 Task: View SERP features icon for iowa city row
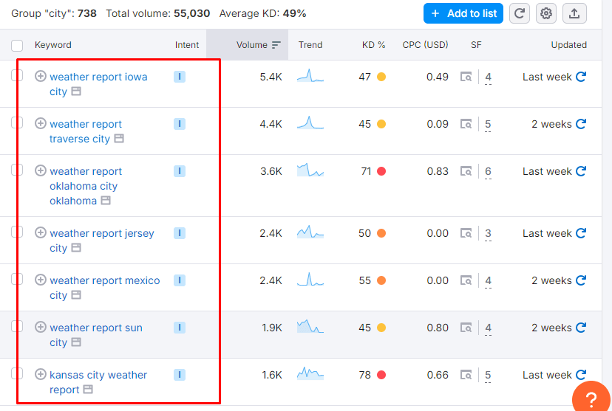[x=466, y=77]
